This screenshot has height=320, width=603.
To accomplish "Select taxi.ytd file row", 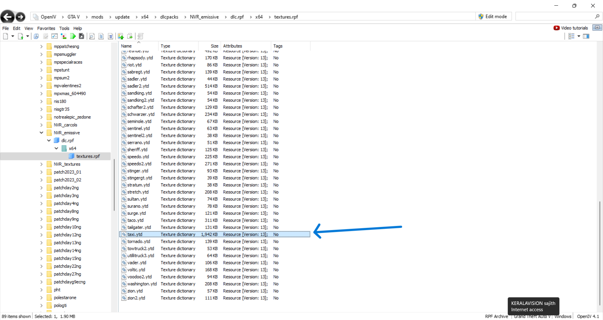I will pos(215,234).
